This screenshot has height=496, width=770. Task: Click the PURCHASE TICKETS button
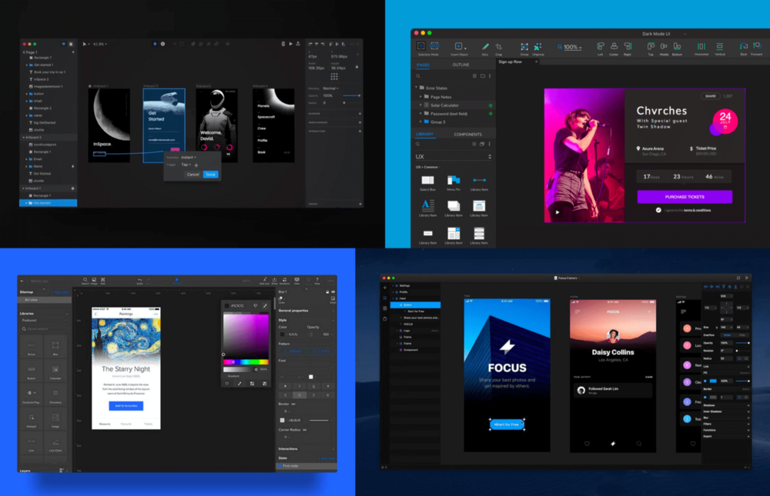tap(685, 197)
